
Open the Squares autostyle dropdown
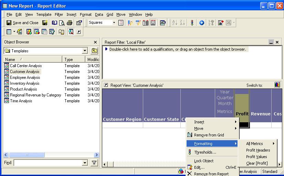coord(114,23)
